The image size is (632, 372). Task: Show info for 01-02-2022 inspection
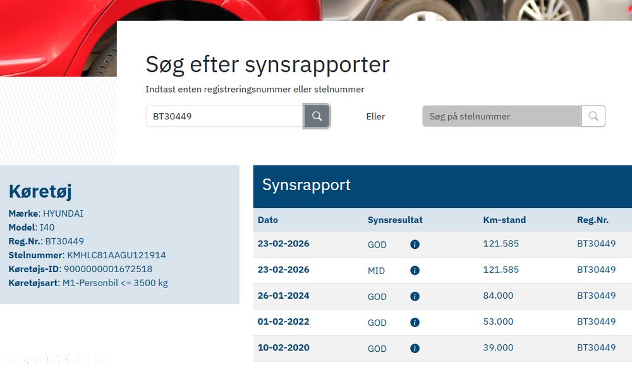[x=415, y=322]
